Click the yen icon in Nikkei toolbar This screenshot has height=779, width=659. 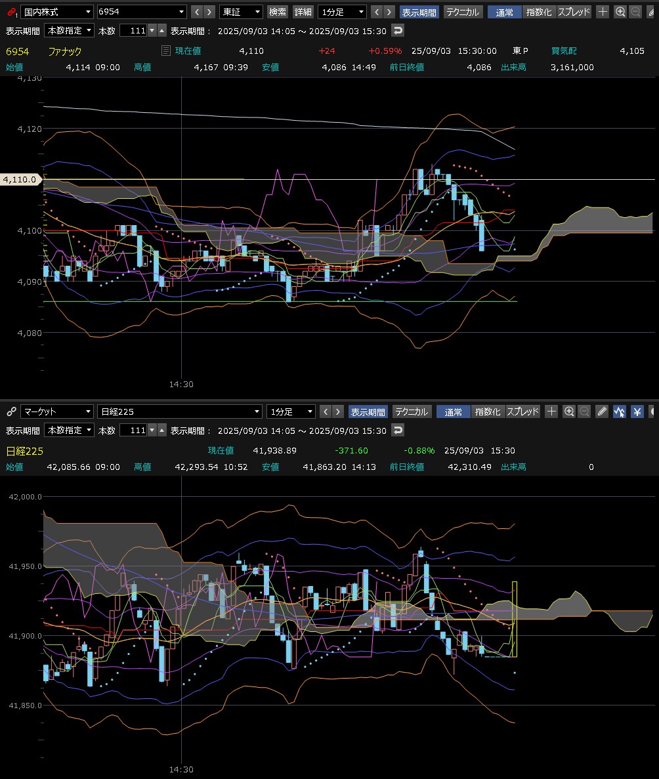(637, 411)
